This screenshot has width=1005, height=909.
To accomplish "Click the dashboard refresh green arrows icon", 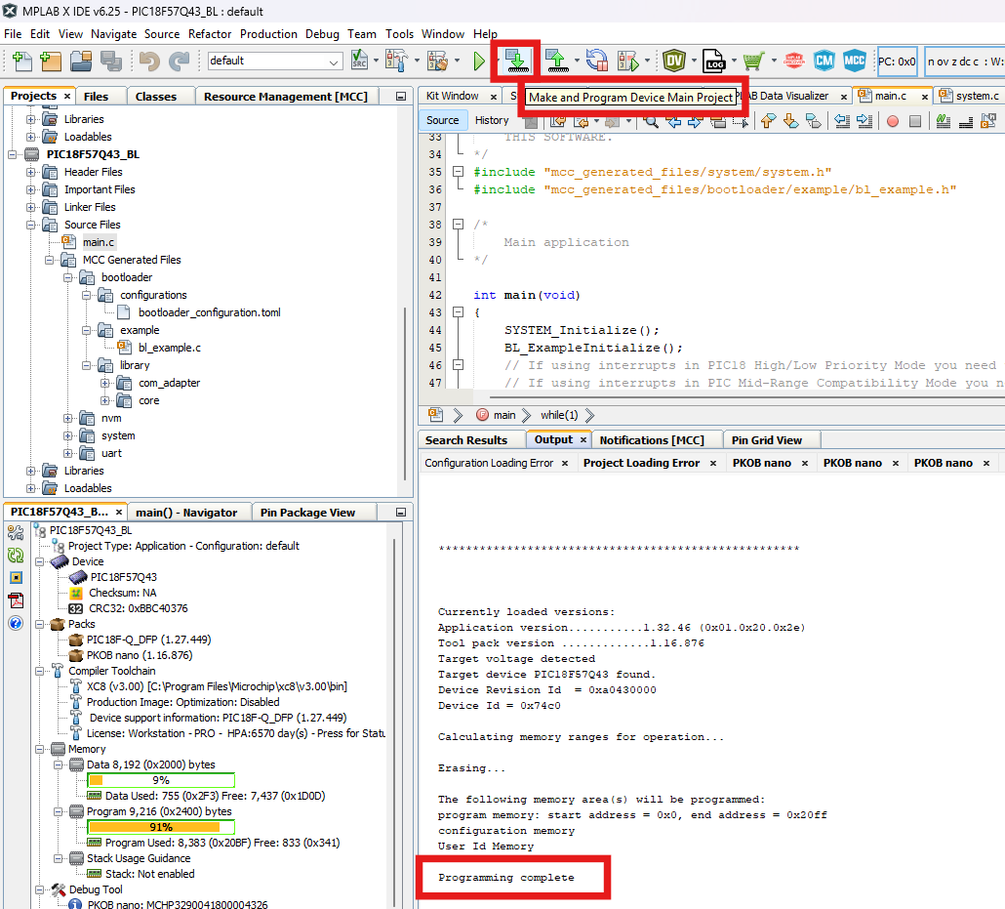I will click(x=16, y=555).
